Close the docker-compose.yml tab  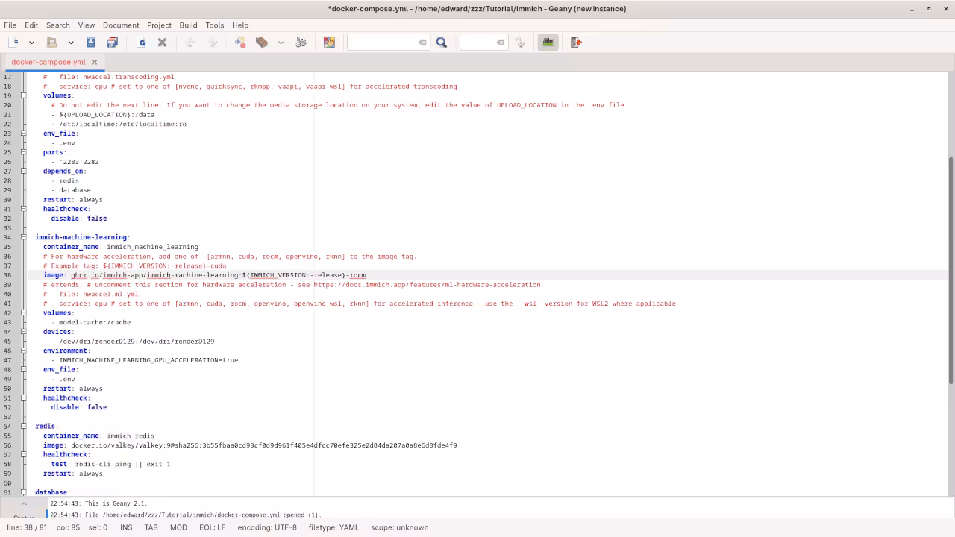point(94,62)
